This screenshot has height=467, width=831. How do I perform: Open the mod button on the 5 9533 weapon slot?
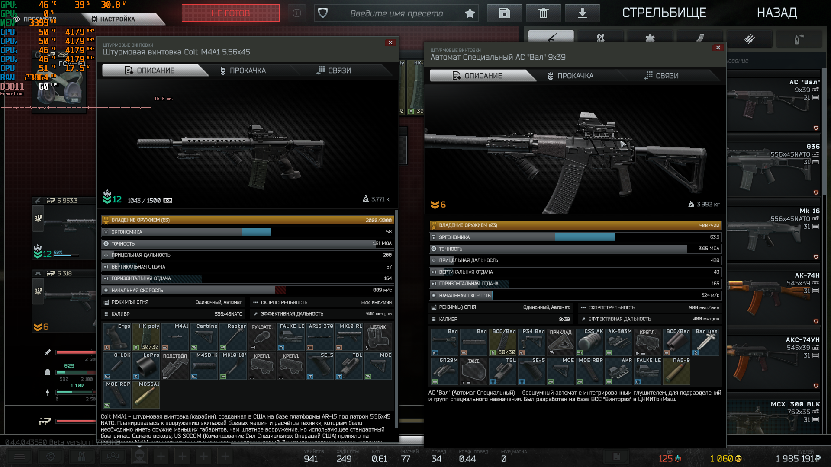38,218
